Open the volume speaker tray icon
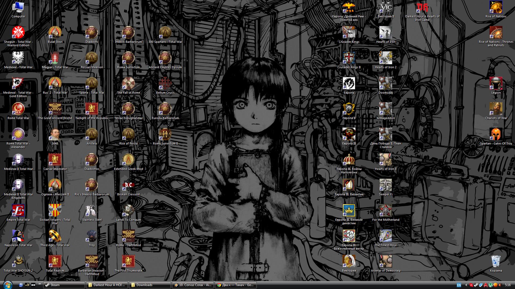The image size is (515, 289). point(500,285)
